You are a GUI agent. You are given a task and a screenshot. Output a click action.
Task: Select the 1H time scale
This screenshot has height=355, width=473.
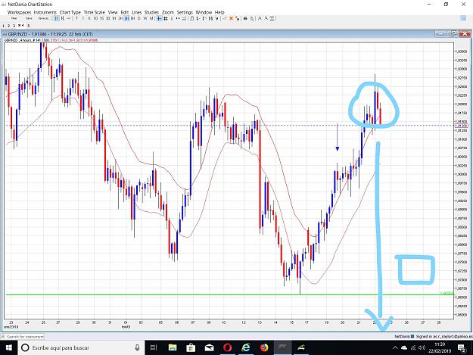(114, 18)
